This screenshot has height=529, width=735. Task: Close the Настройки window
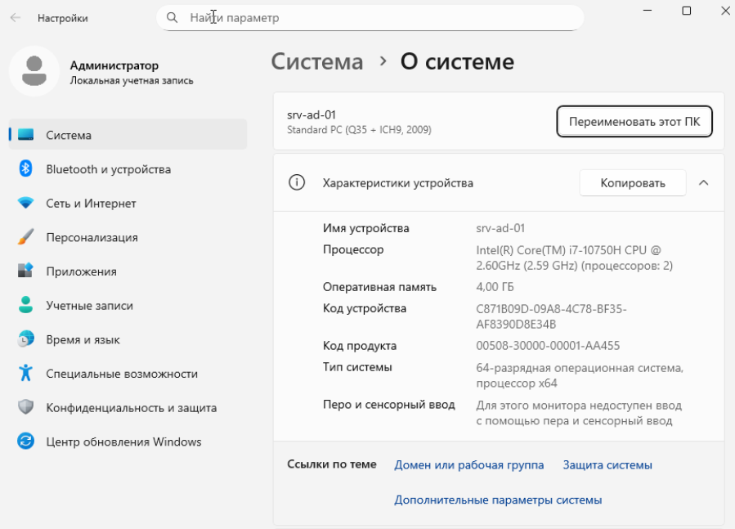tap(724, 11)
